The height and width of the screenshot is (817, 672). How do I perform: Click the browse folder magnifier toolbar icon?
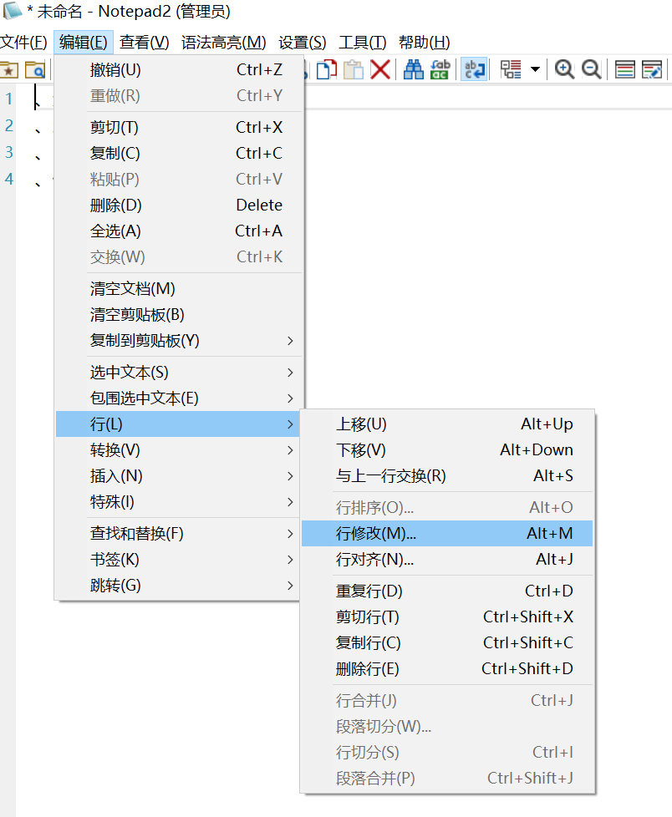tap(35, 70)
